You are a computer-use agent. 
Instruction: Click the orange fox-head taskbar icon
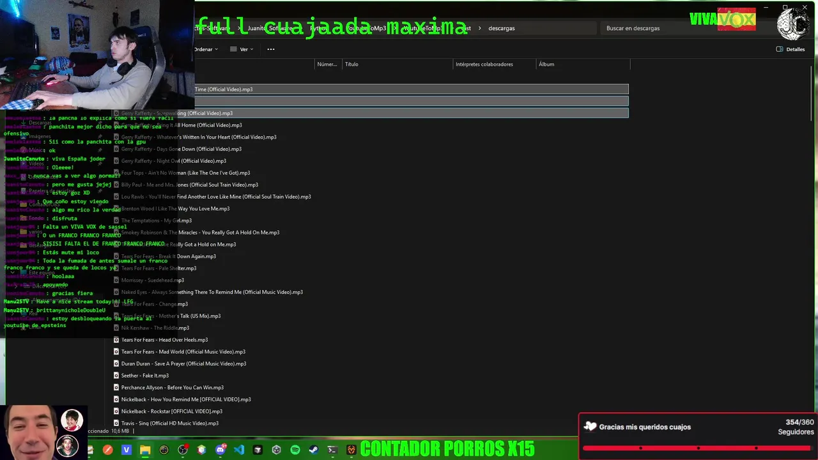tap(351, 450)
